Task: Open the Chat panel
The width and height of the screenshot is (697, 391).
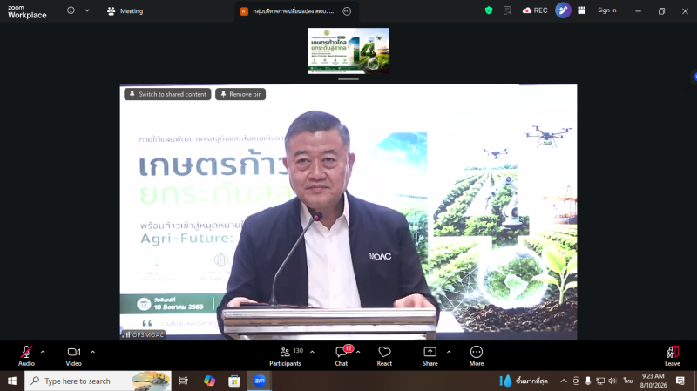Action: (342, 356)
